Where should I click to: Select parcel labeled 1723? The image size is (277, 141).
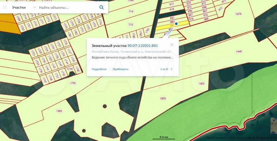[x=33, y=53]
